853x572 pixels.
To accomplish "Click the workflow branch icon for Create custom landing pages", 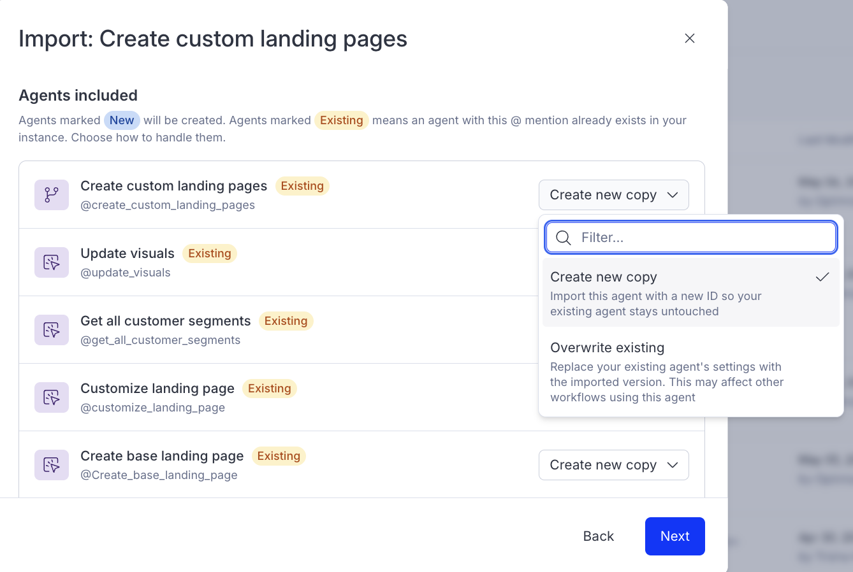I will (x=52, y=195).
